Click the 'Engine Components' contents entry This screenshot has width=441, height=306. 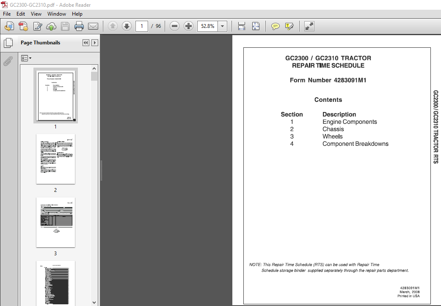(350, 122)
